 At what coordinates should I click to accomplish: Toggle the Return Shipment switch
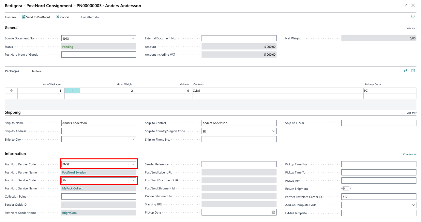point(346,189)
